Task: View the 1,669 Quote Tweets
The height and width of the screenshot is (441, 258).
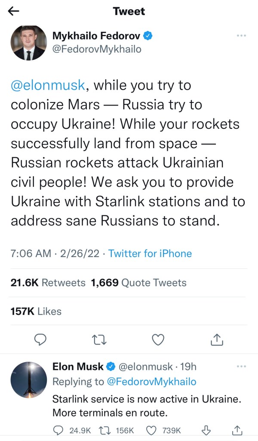Action: pyautogui.click(x=138, y=283)
